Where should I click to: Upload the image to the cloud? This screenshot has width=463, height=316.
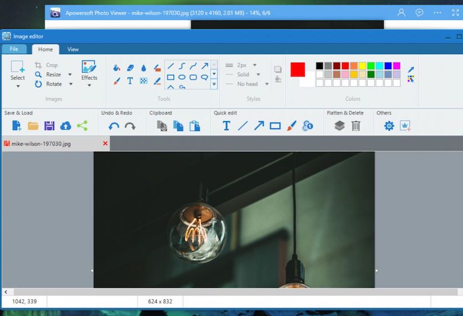pyautogui.click(x=65, y=126)
